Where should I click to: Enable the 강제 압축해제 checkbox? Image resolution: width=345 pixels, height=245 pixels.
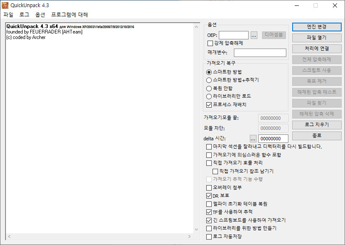[210, 43]
